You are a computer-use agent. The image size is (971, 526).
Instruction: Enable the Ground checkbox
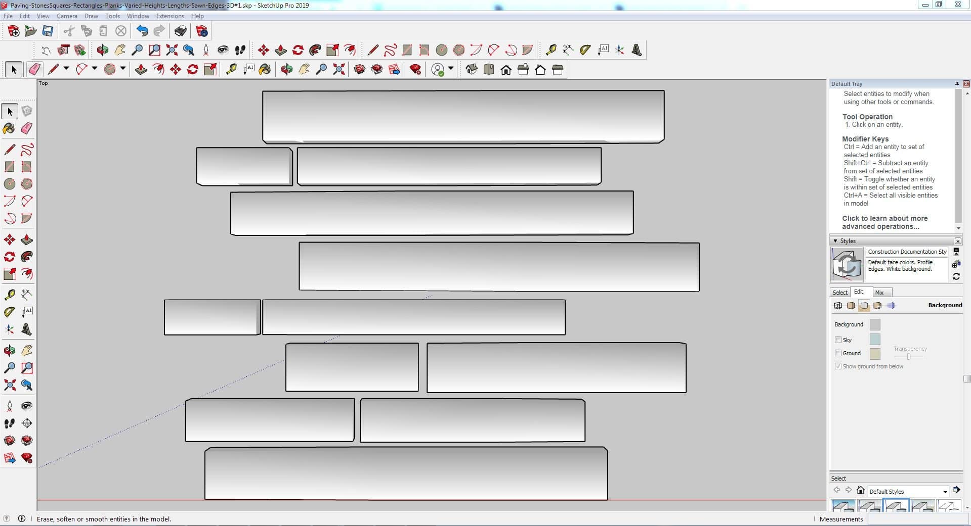pos(838,353)
